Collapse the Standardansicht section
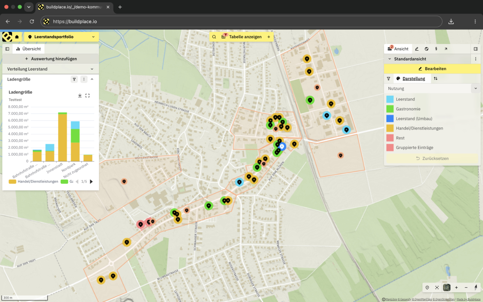The height and width of the screenshot is (302, 483). [x=389, y=59]
